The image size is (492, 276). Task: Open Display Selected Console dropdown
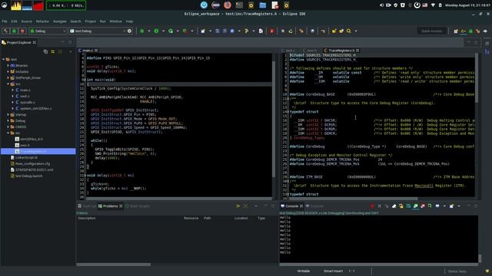444,206
